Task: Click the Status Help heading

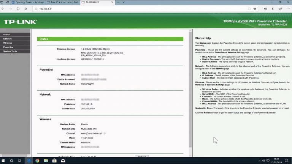Action: click(203, 38)
